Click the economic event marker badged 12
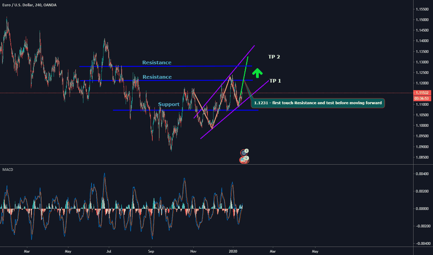The height and width of the screenshot is (255, 433). pyautogui.click(x=244, y=159)
